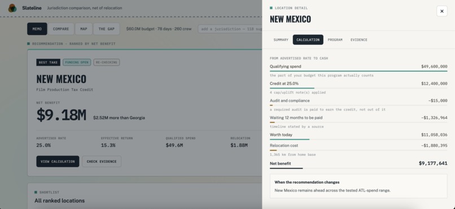
Task: Switch to the Compare view
Action: (60, 29)
